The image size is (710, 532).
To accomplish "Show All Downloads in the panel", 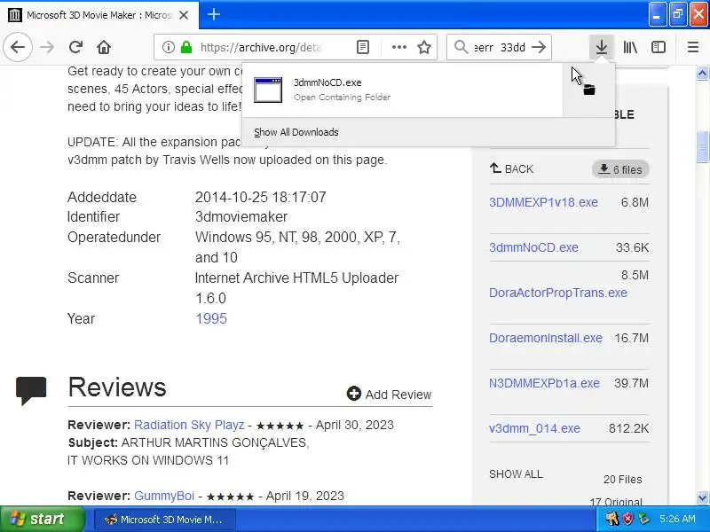I will tap(296, 132).
